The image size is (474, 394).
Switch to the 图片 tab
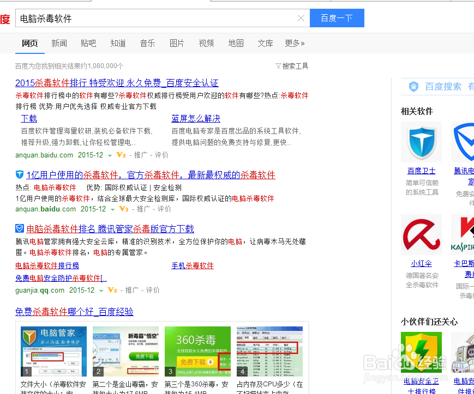pos(177,43)
